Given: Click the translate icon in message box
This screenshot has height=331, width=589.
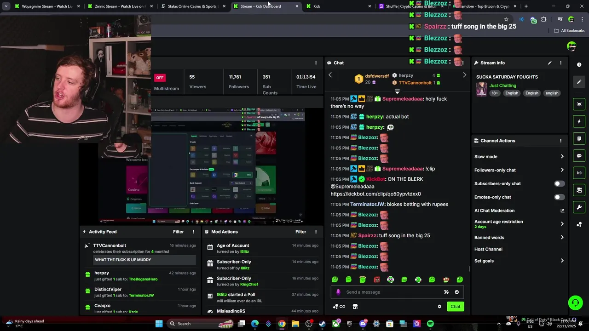Looking at the screenshot, I should pos(446,292).
